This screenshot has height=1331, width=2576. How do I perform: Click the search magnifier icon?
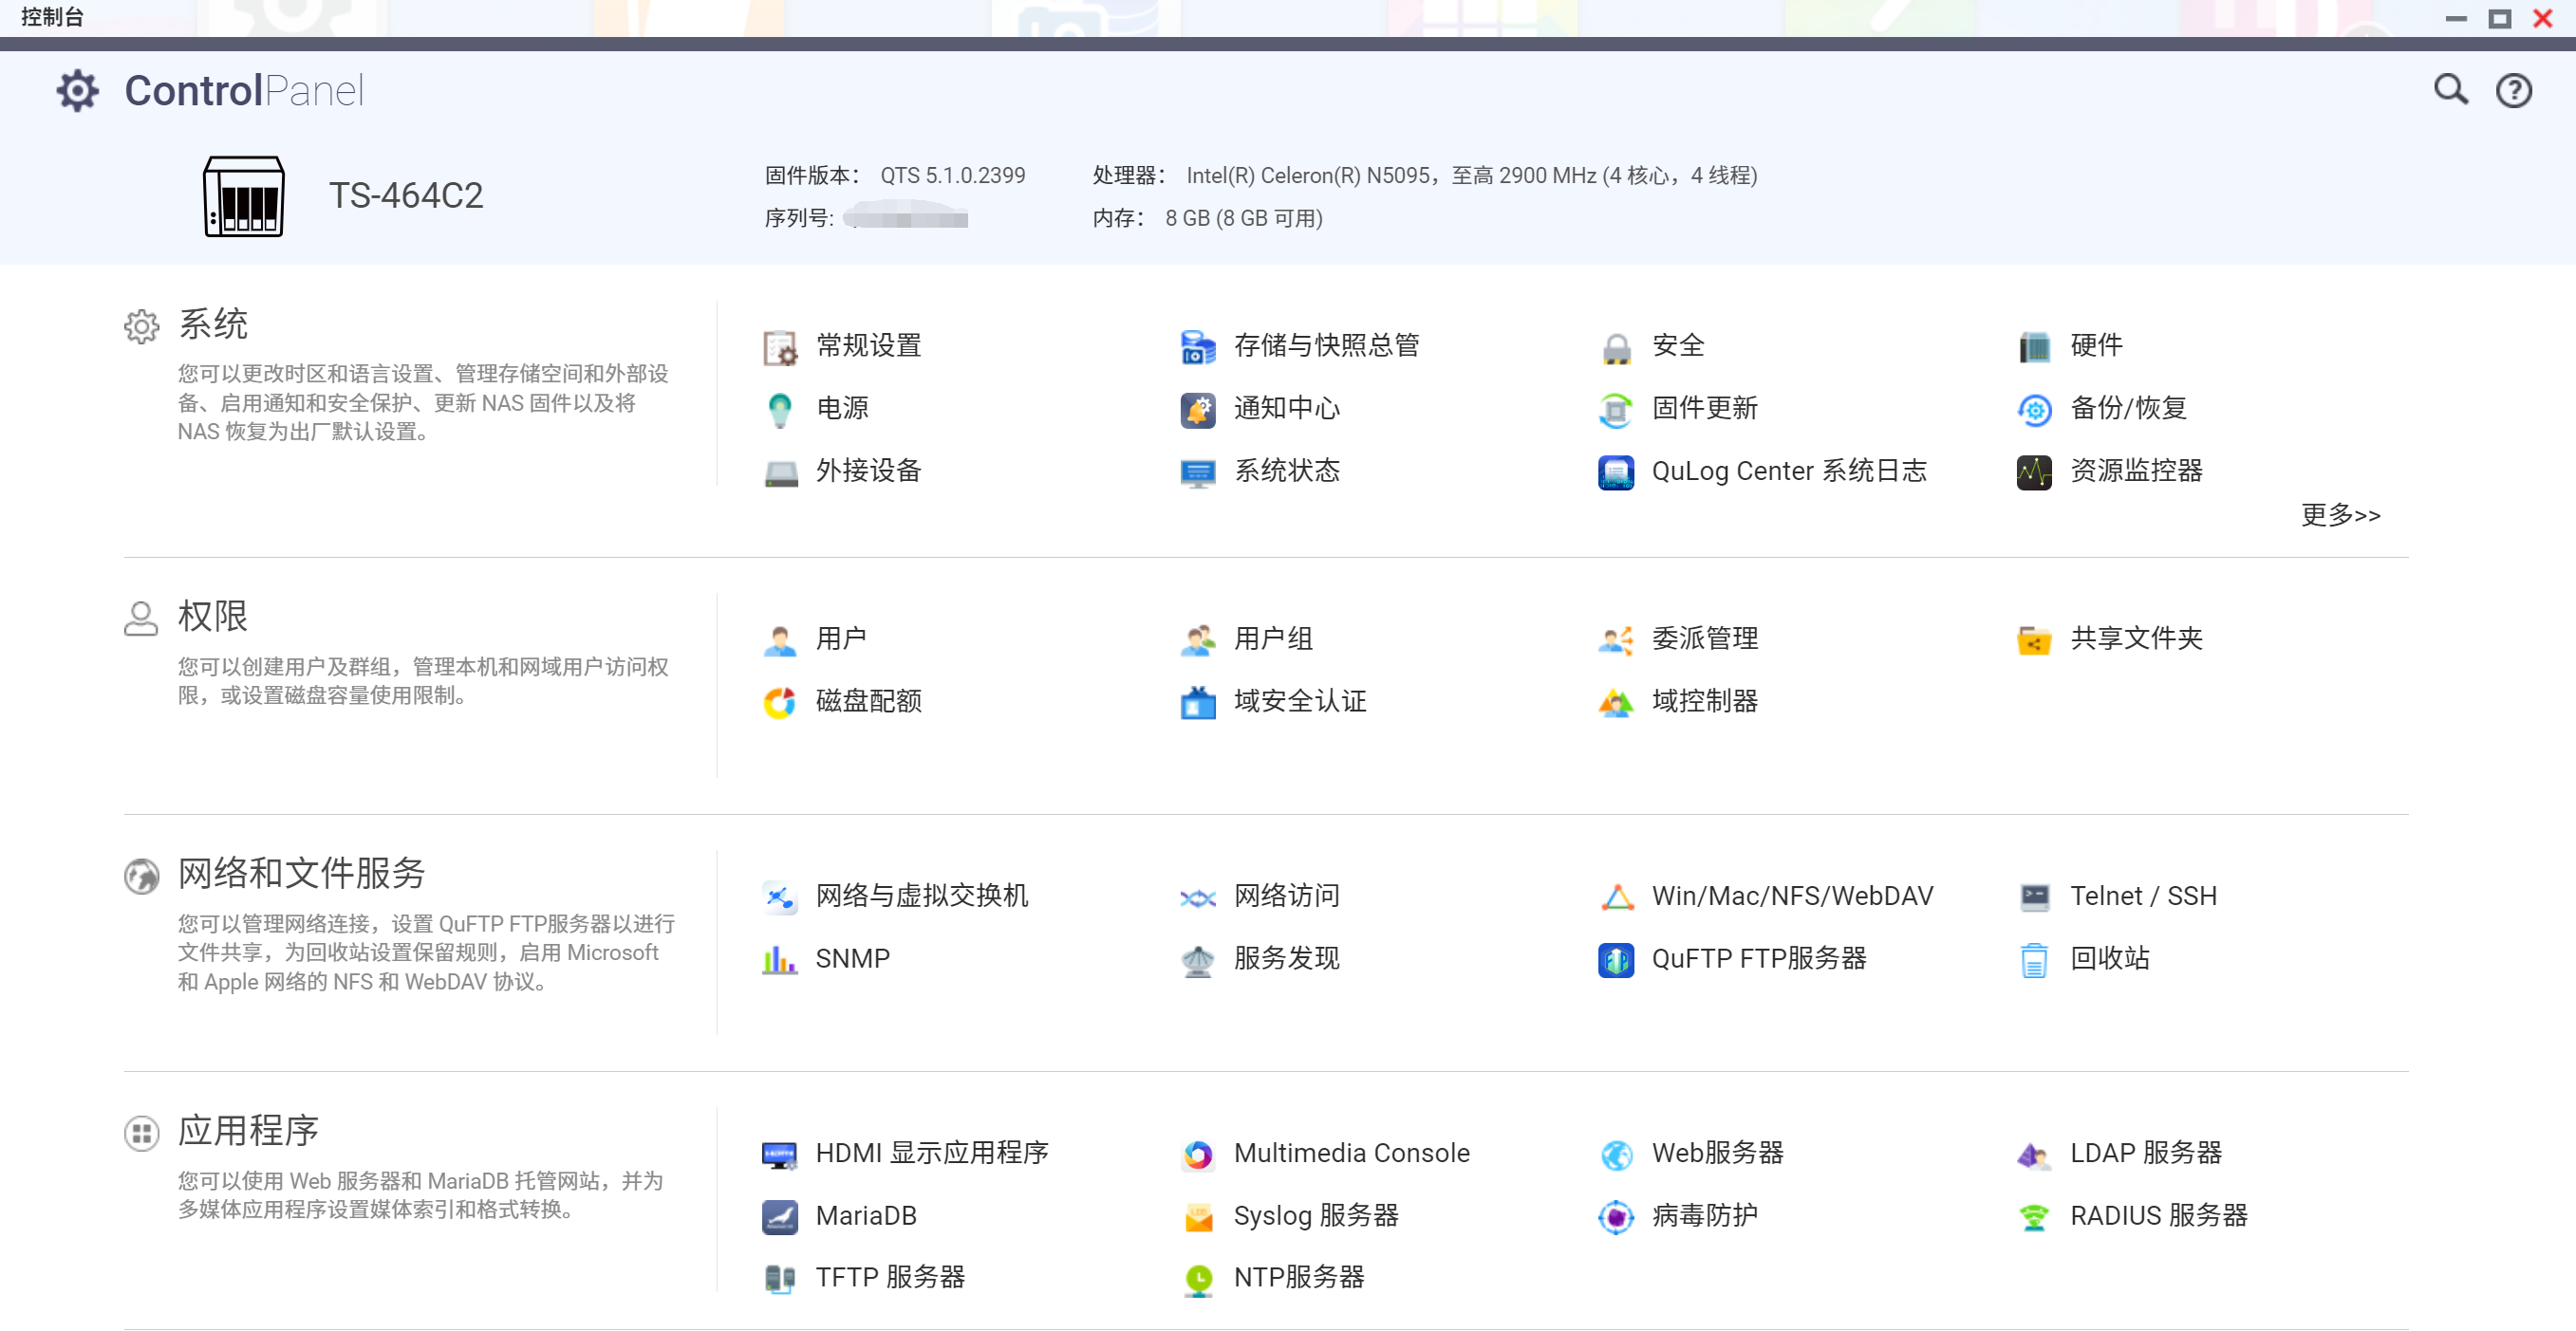(x=2449, y=90)
